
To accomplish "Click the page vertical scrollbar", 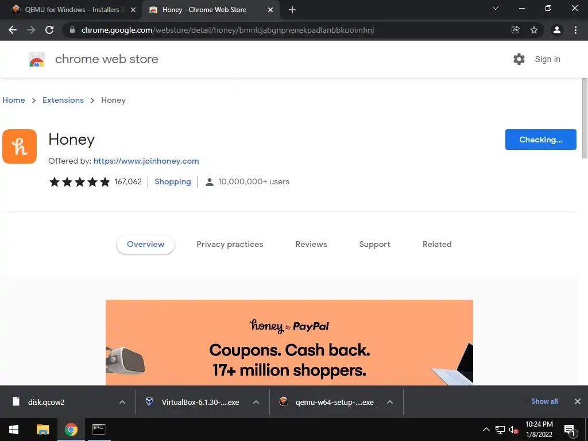I will [x=585, y=118].
